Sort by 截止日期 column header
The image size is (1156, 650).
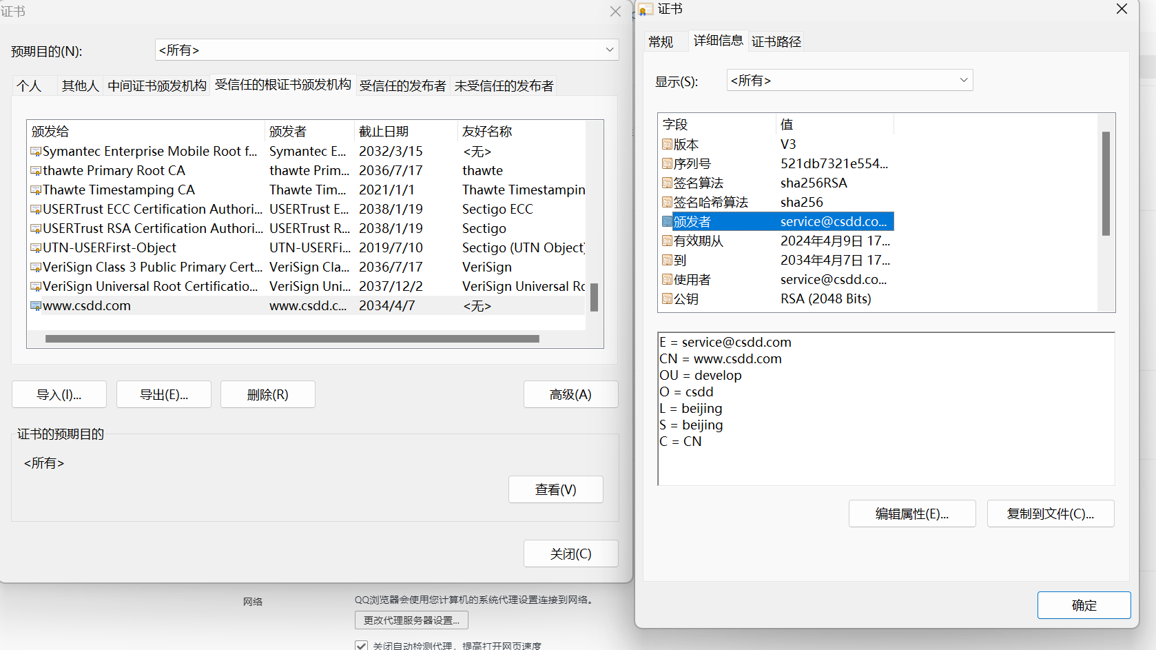tap(406, 131)
